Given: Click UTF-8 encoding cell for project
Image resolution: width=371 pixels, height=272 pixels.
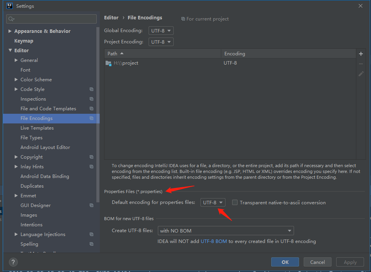Looking at the screenshot, I should click(230, 63).
